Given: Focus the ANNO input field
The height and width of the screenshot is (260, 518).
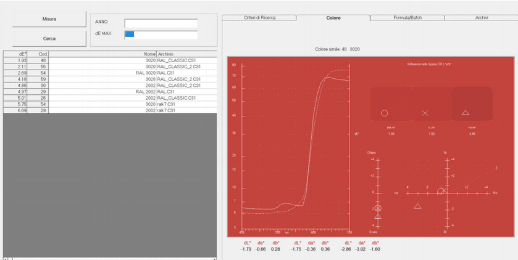Looking at the screenshot, I should (161, 23).
